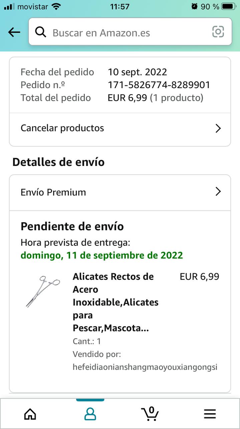Open the shopping cart icon

tap(150, 414)
